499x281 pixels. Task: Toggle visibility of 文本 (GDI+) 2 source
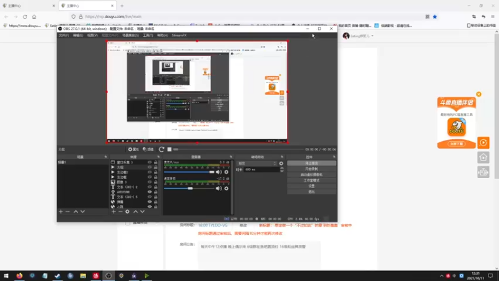[150, 187]
